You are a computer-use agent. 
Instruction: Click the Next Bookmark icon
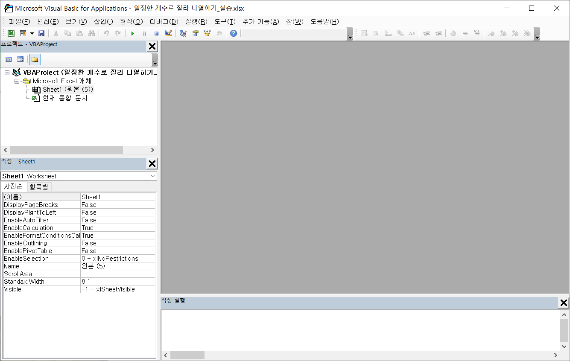pos(503,33)
